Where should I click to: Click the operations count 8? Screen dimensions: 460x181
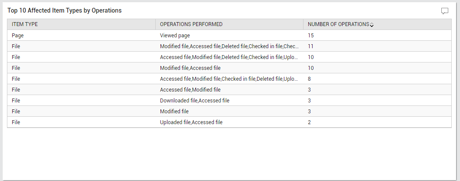coord(309,79)
